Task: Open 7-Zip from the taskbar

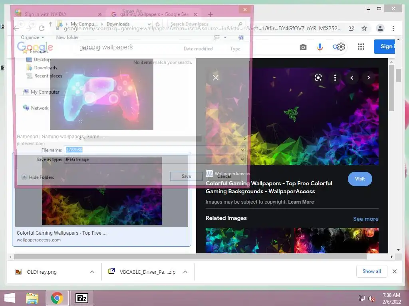Action: pyautogui.click(x=81, y=298)
